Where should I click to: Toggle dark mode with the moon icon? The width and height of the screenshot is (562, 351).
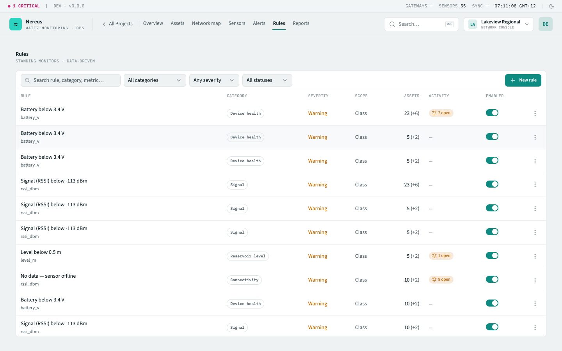551,6
